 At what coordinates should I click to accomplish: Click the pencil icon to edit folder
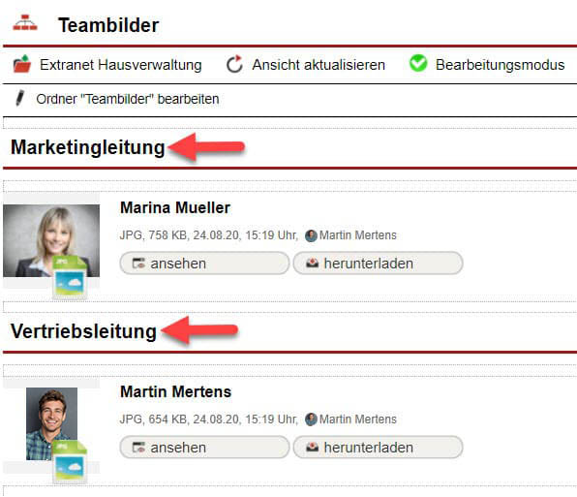19,98
